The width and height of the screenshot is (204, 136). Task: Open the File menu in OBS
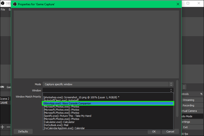3,9
